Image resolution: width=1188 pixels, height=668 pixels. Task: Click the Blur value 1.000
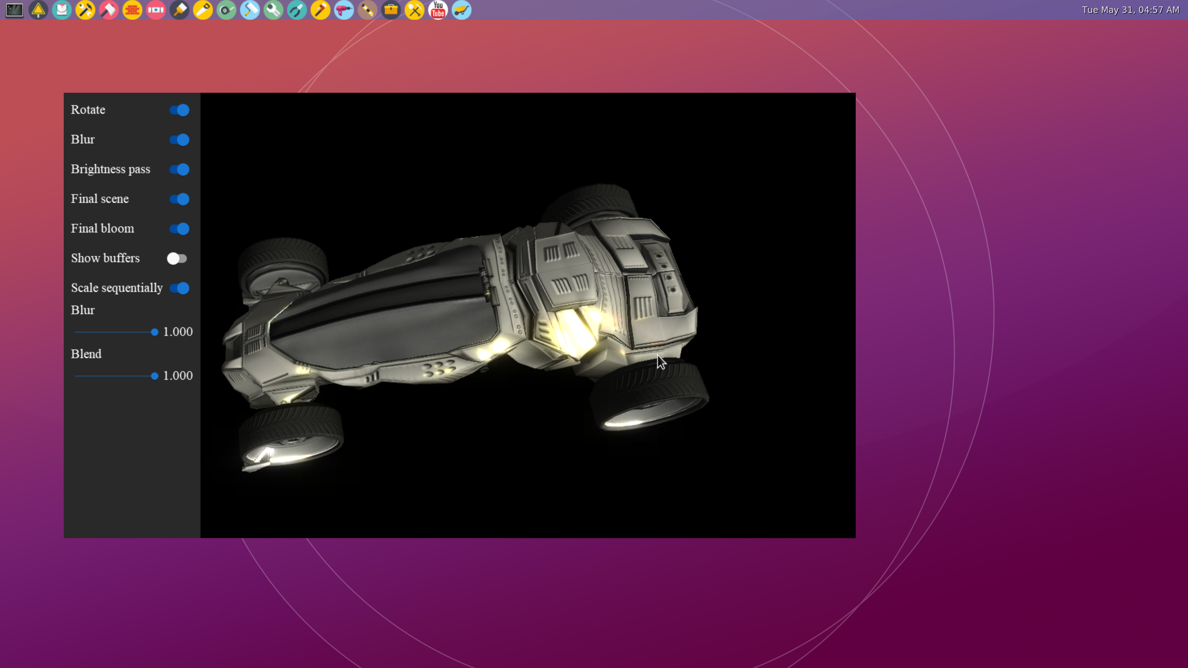178,332
